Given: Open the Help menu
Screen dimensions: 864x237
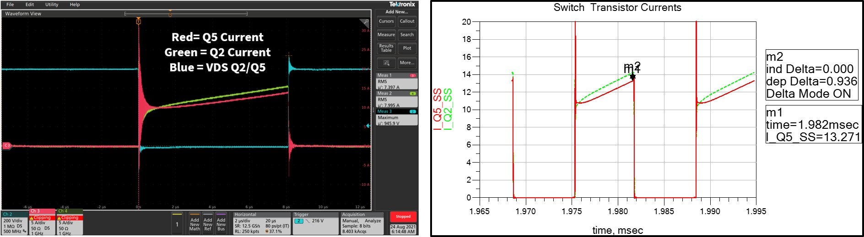Looking at the screenshot, I should pos(75,5).
